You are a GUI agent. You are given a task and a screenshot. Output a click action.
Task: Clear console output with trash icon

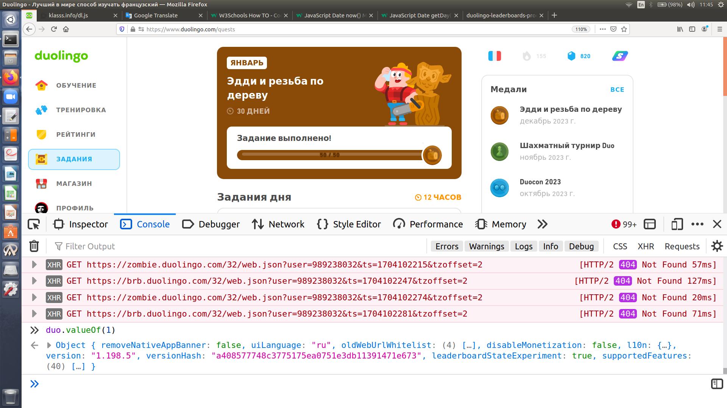click(34, 246)
